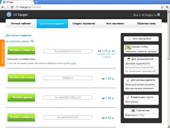Click the tools icon in Мои настройки

[129, 39]
